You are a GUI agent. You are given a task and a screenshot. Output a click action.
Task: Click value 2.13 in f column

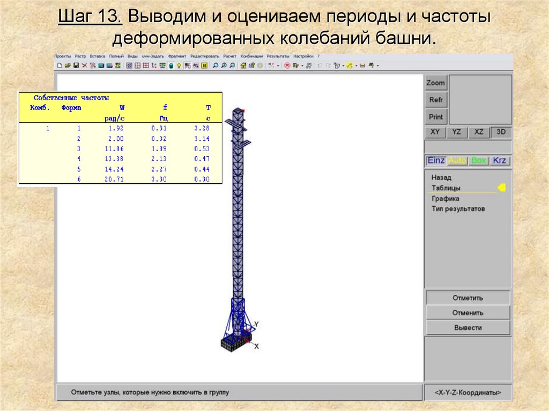[159, 159]
